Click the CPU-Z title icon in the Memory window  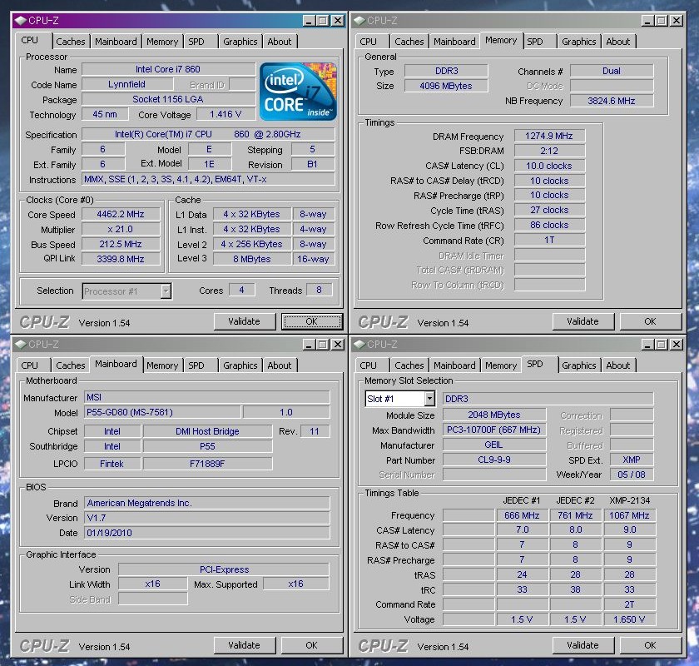click(359, 21)
